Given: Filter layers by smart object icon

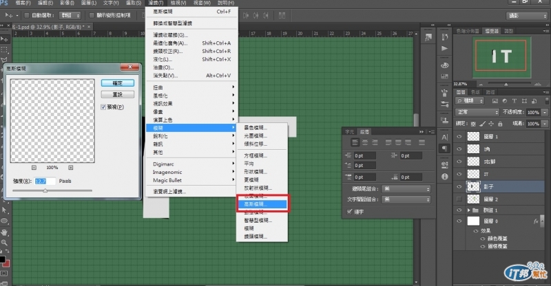Looking at the screenshot, I should point(534,101).
